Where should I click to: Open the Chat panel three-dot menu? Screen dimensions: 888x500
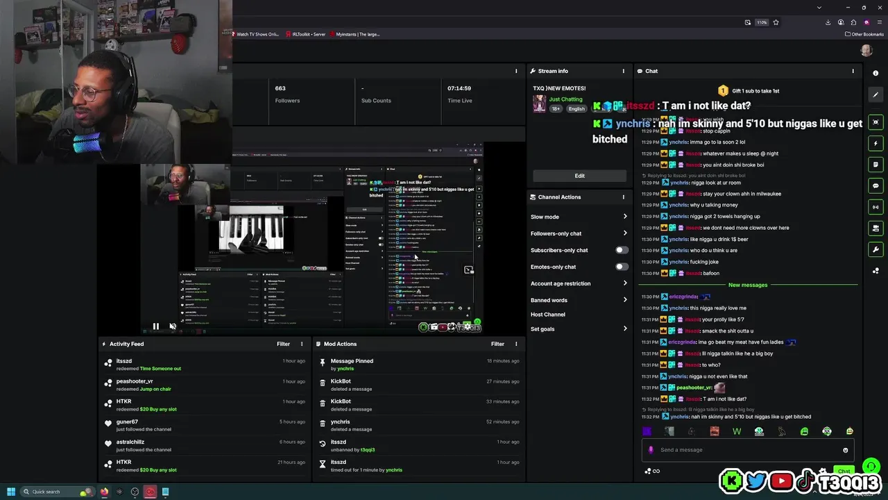pyautogui.click(x=853, y=71)
